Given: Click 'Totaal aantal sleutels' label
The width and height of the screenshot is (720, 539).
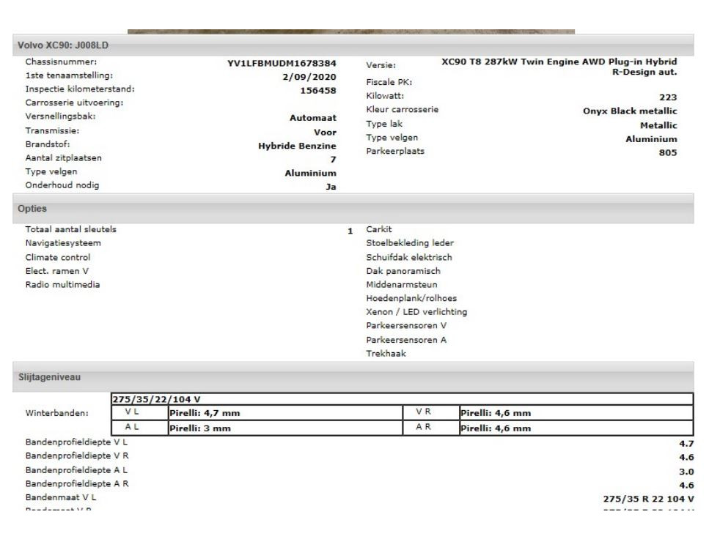Looking at the screenshot, I should [70, 229].
